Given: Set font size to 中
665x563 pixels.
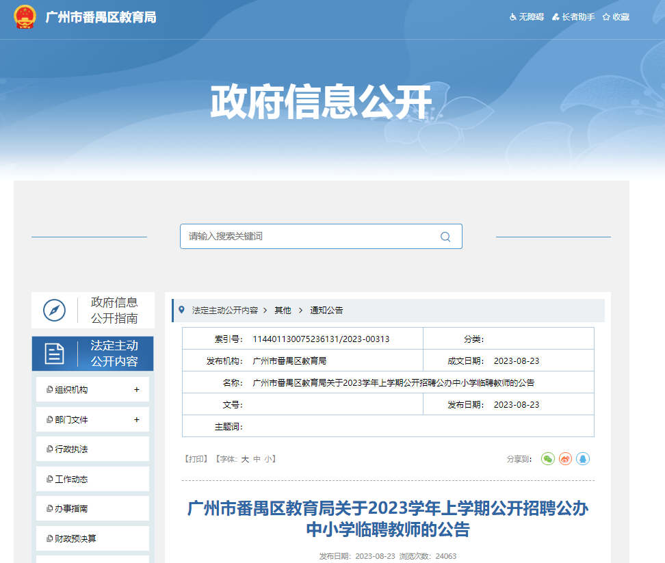Looking at the screenshot, I should pyautogui.click(x=257, y=459).
